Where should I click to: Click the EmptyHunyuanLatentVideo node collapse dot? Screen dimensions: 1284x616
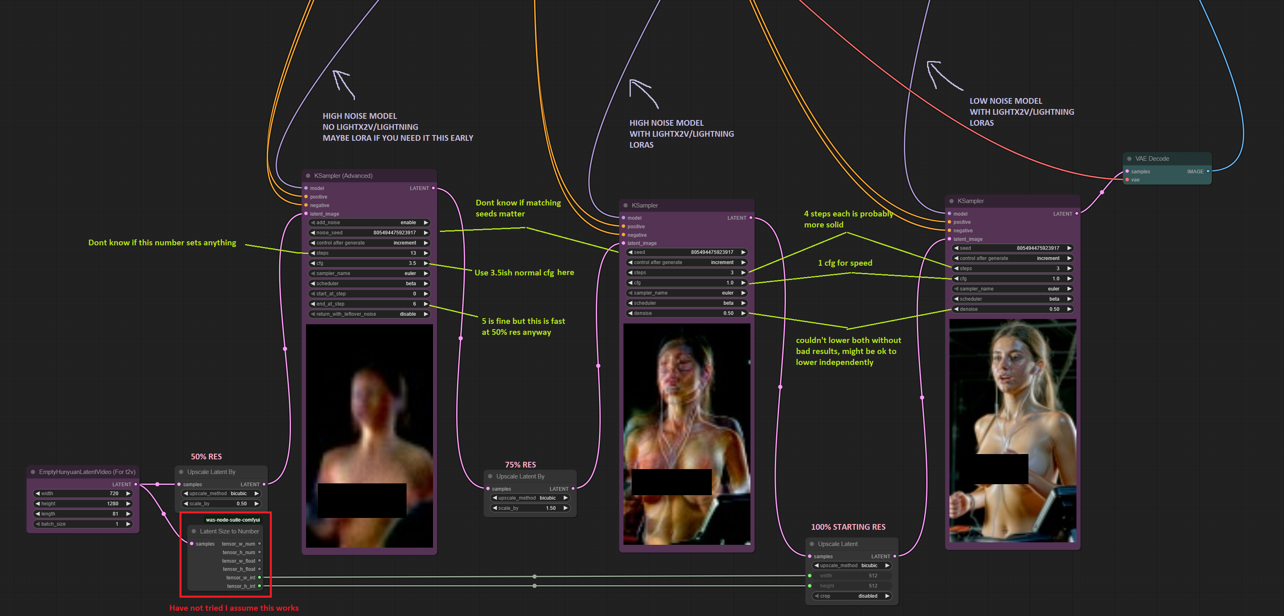[x=33, y=472]
